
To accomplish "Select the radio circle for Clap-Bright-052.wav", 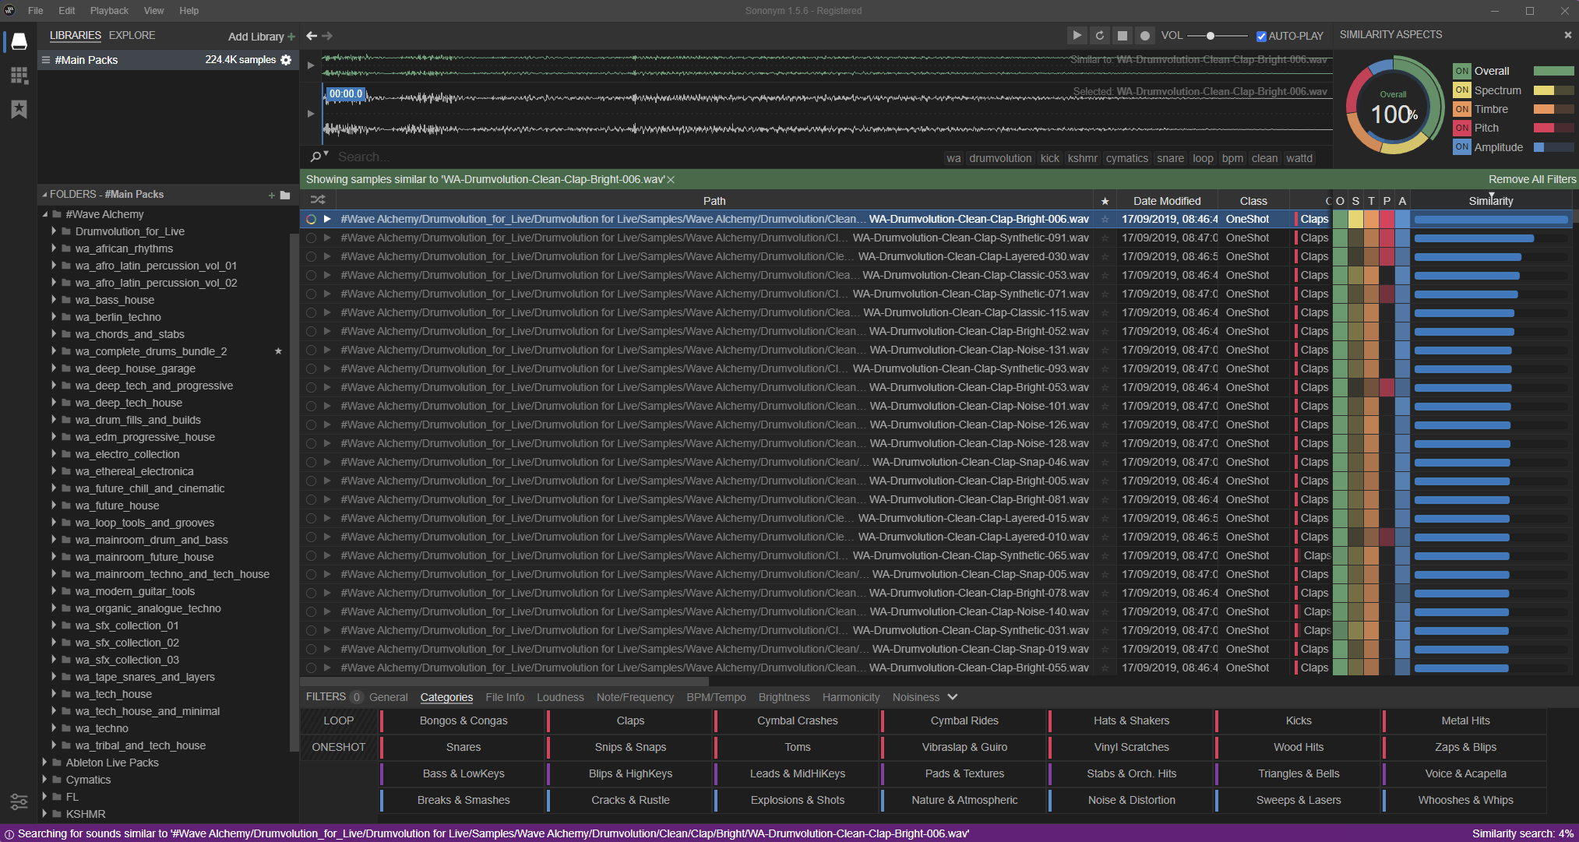I will [311, 331].
